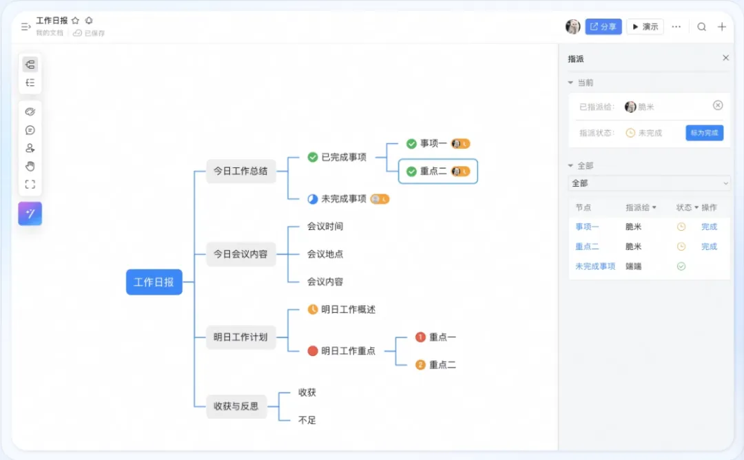
Task: Remove the assignee 脆米 with clear icon
Action: (x=717, y=105)
